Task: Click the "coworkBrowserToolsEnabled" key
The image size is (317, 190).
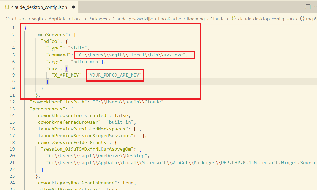Action: click(73, 115)
